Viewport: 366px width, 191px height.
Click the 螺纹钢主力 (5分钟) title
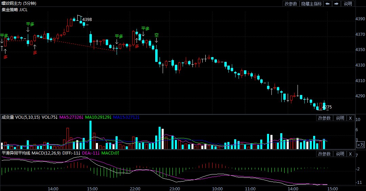coord(19,3)
